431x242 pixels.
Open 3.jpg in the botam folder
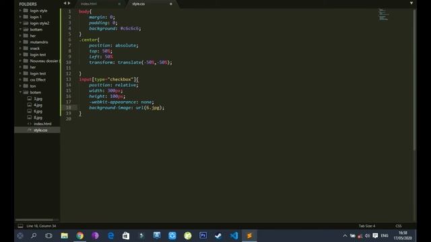38,99
